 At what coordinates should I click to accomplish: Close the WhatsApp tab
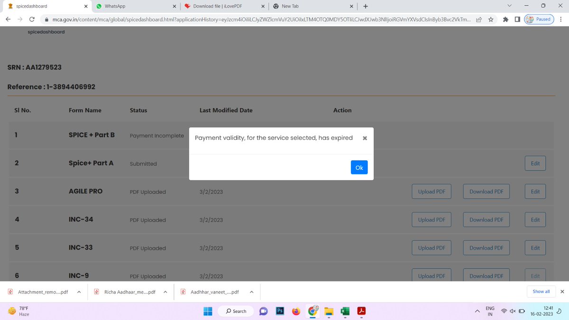(174, 6)
